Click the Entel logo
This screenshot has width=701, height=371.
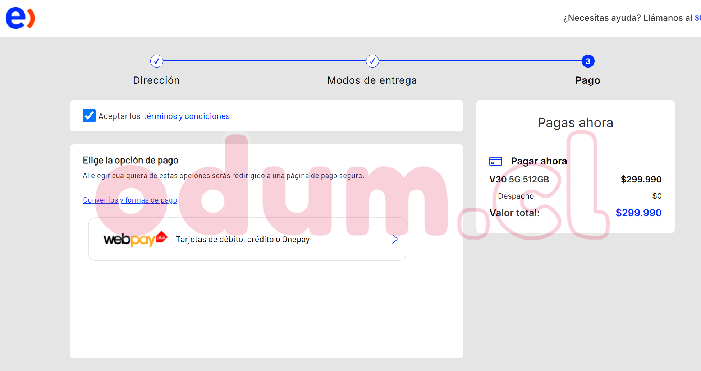(x=20, y=18)
